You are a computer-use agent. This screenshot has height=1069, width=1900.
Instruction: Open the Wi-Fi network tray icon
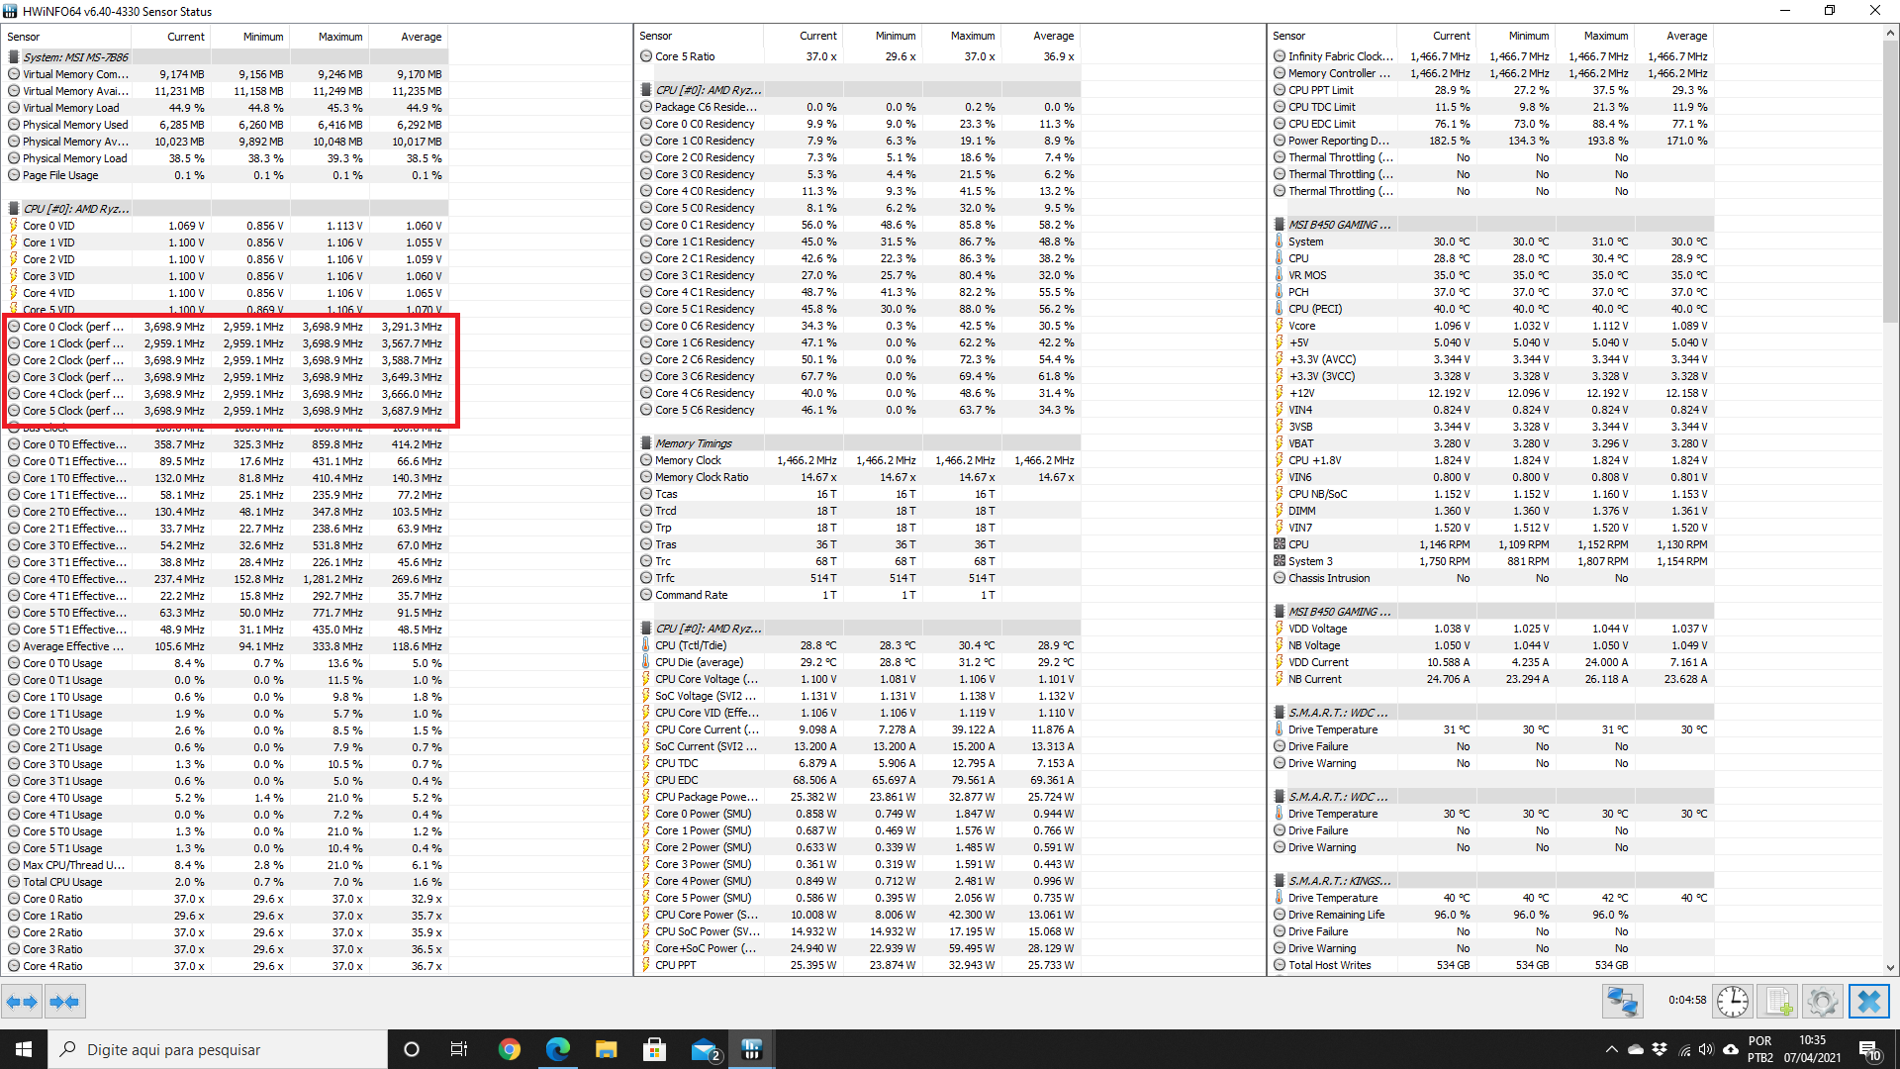[x=1684, y=1049]
